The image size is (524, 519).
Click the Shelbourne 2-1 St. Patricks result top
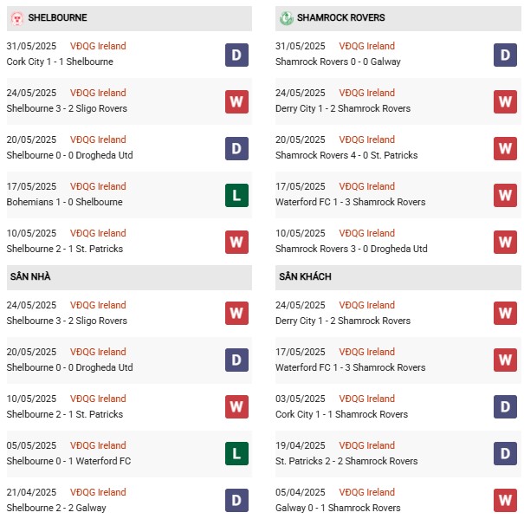click(x=65, y=249)
